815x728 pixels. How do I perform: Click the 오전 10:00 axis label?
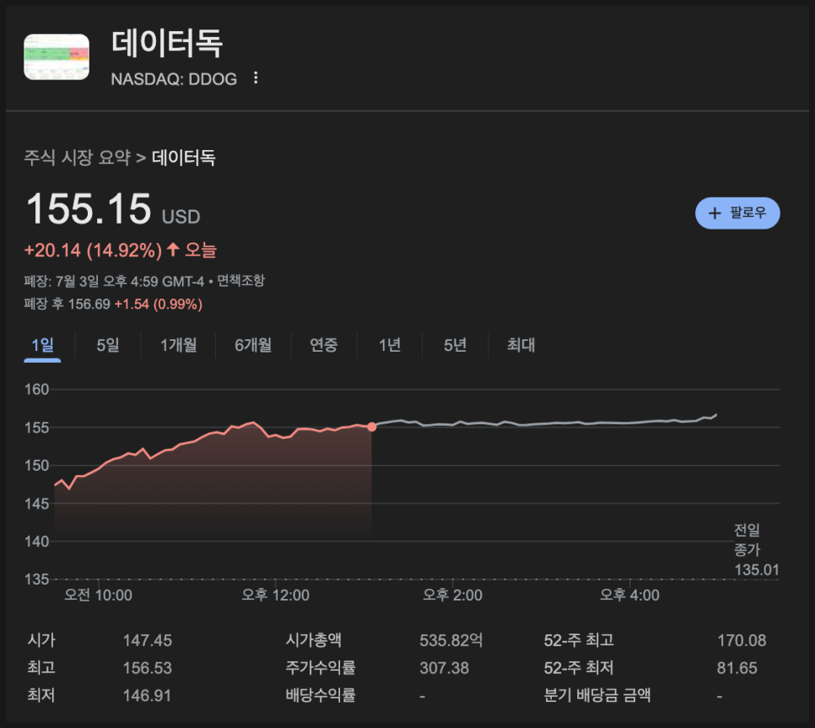point(98,595)
